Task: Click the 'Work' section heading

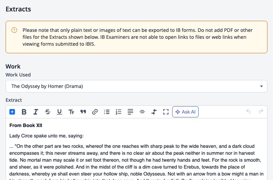Action: click(13, 66)
